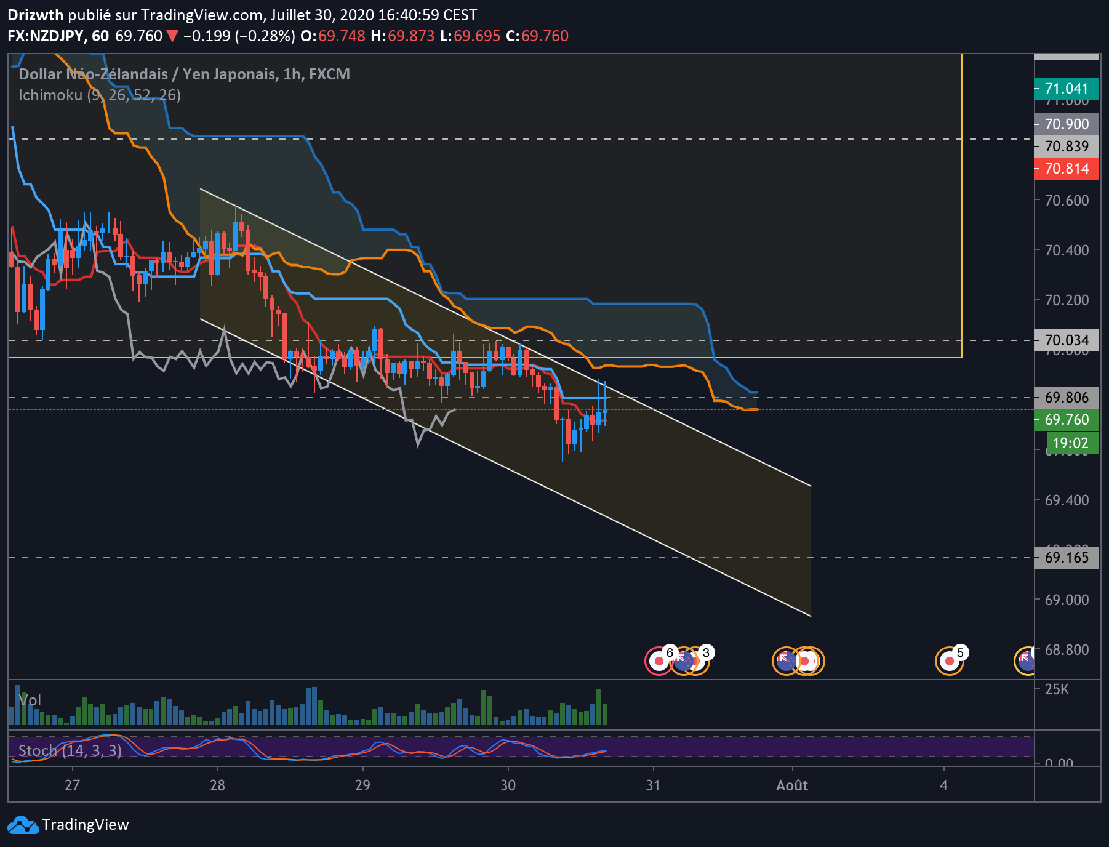Open the economic event marker with badge 6

(659, 661)
